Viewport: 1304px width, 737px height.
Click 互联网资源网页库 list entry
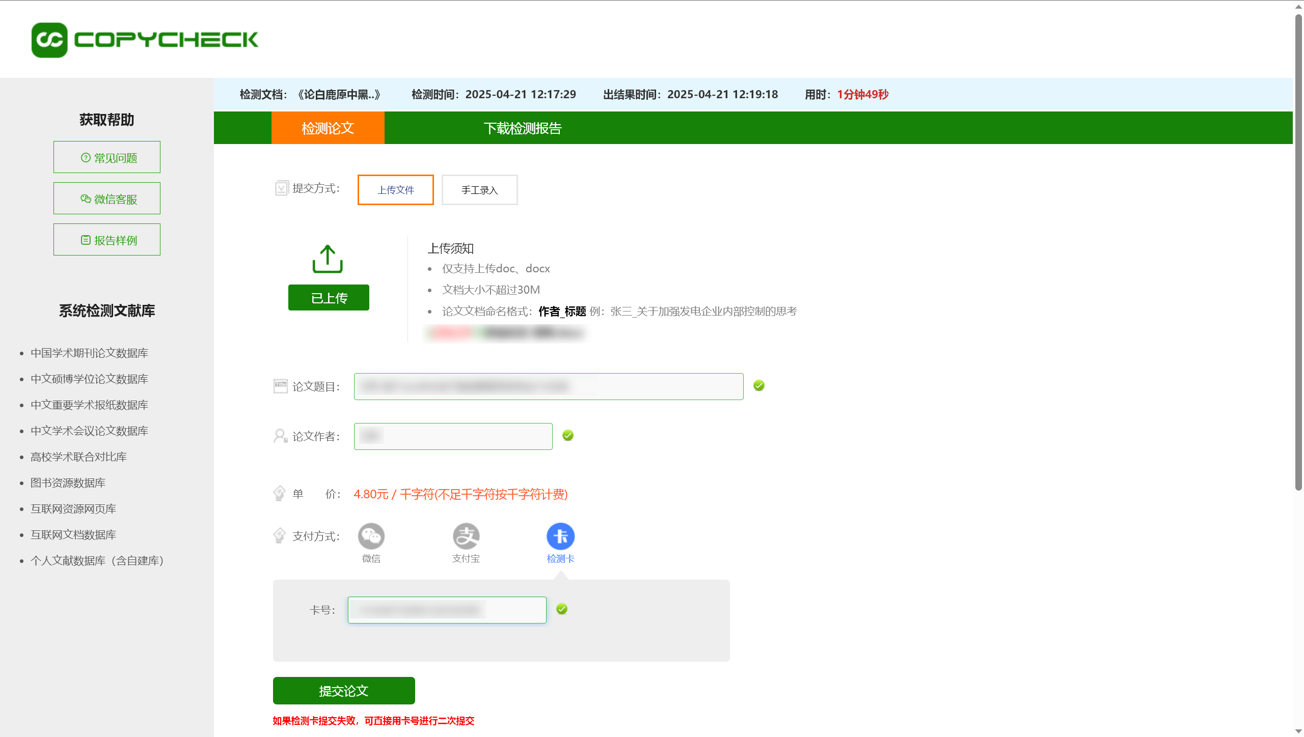(x=73, y=508)
